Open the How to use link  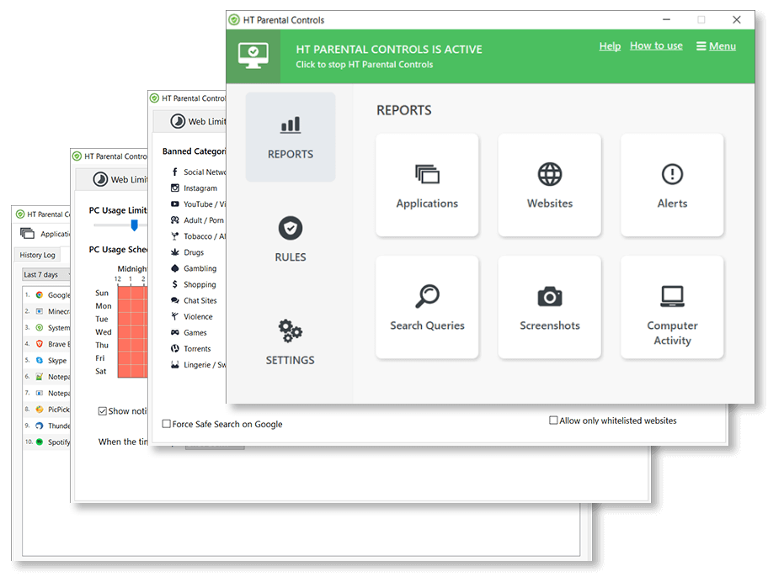coord(656,45)
